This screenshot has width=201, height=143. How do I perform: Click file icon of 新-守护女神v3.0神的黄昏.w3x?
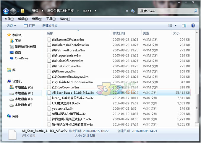click(49, 124)
